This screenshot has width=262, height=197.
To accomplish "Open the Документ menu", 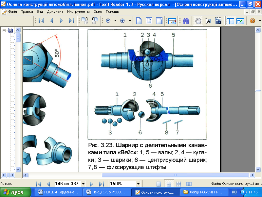I will 55,11.
